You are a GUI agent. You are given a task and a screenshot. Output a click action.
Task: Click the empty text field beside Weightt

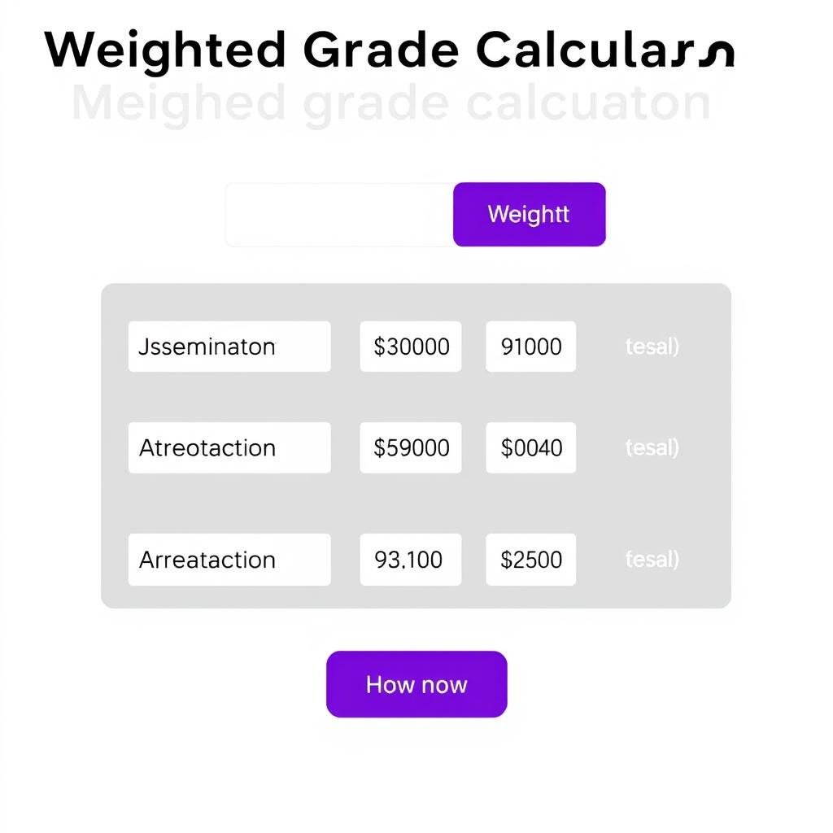(x=337, y=214)
